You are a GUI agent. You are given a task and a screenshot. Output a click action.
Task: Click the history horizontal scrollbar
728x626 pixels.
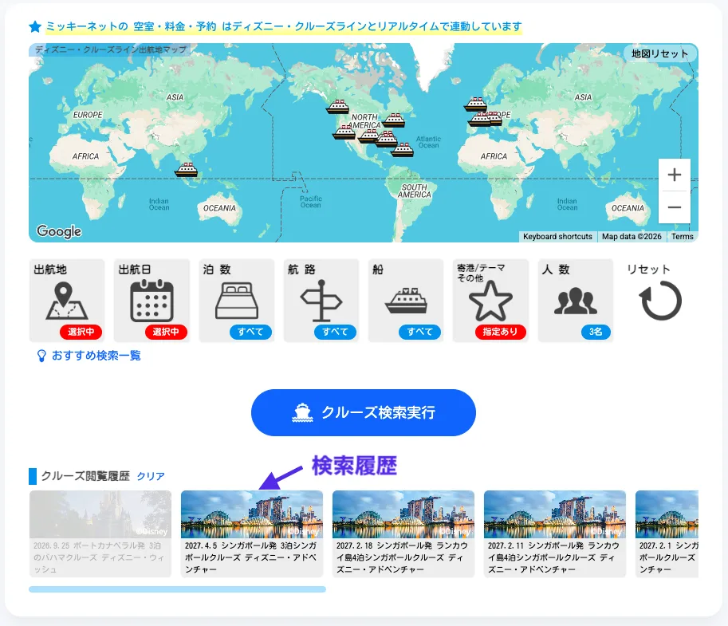pos(177,589)
